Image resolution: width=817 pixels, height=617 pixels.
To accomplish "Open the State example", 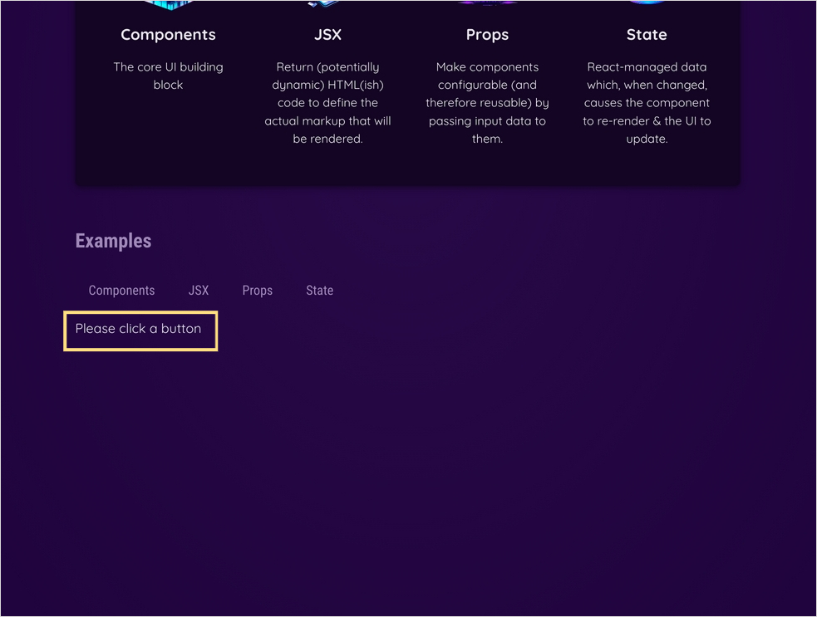I will click(320, 290).
